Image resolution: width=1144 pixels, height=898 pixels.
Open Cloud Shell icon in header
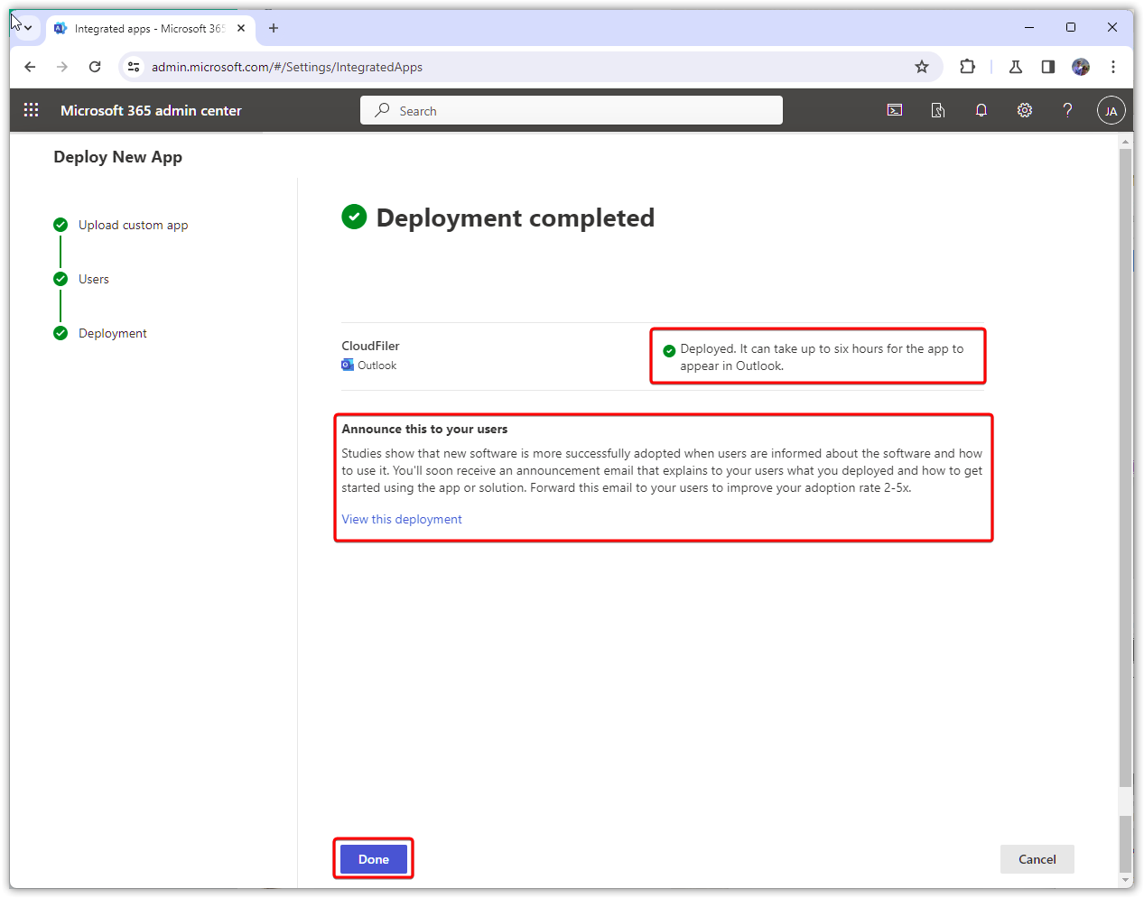pyautogui.click(x=894, y=110)
